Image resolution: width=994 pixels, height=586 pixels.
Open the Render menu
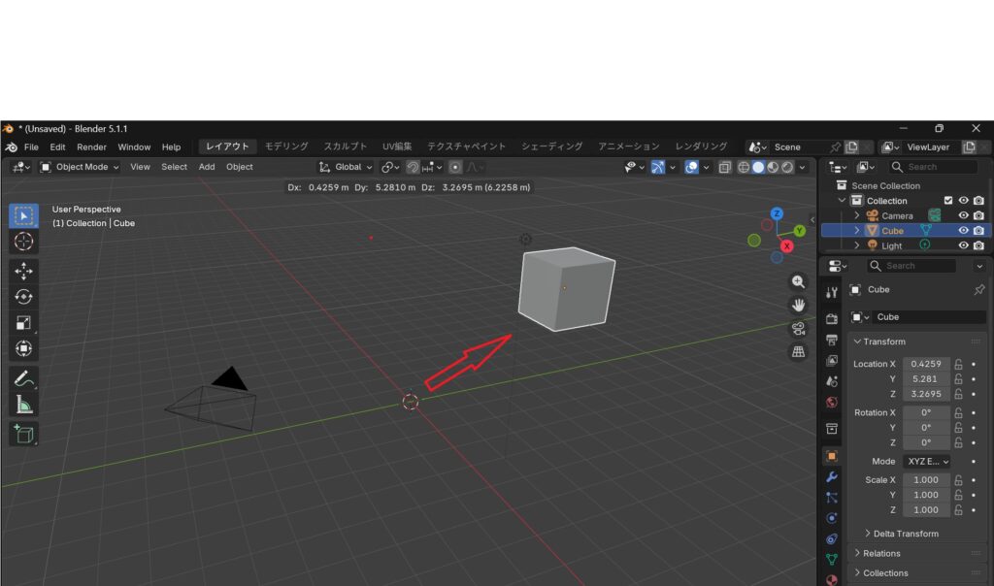click(x=91, y=147)
